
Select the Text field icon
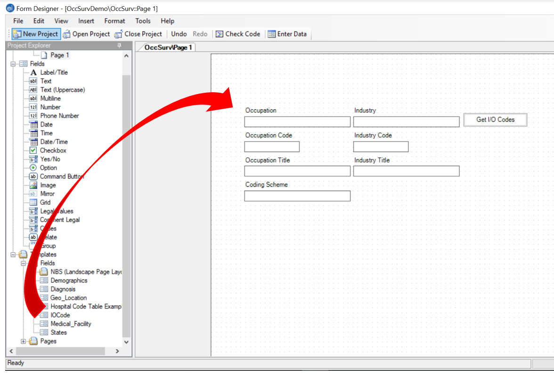tap(33, 81)
